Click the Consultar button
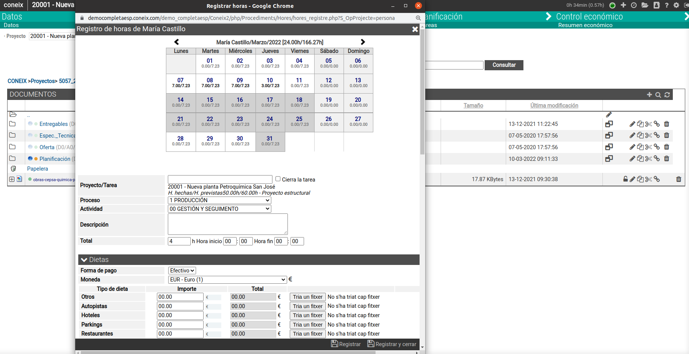The width and height of the screenshot is (689, 354). (x=504, y=65)
